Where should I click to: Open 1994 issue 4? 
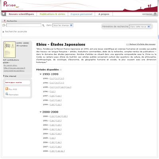click(52, 83)
